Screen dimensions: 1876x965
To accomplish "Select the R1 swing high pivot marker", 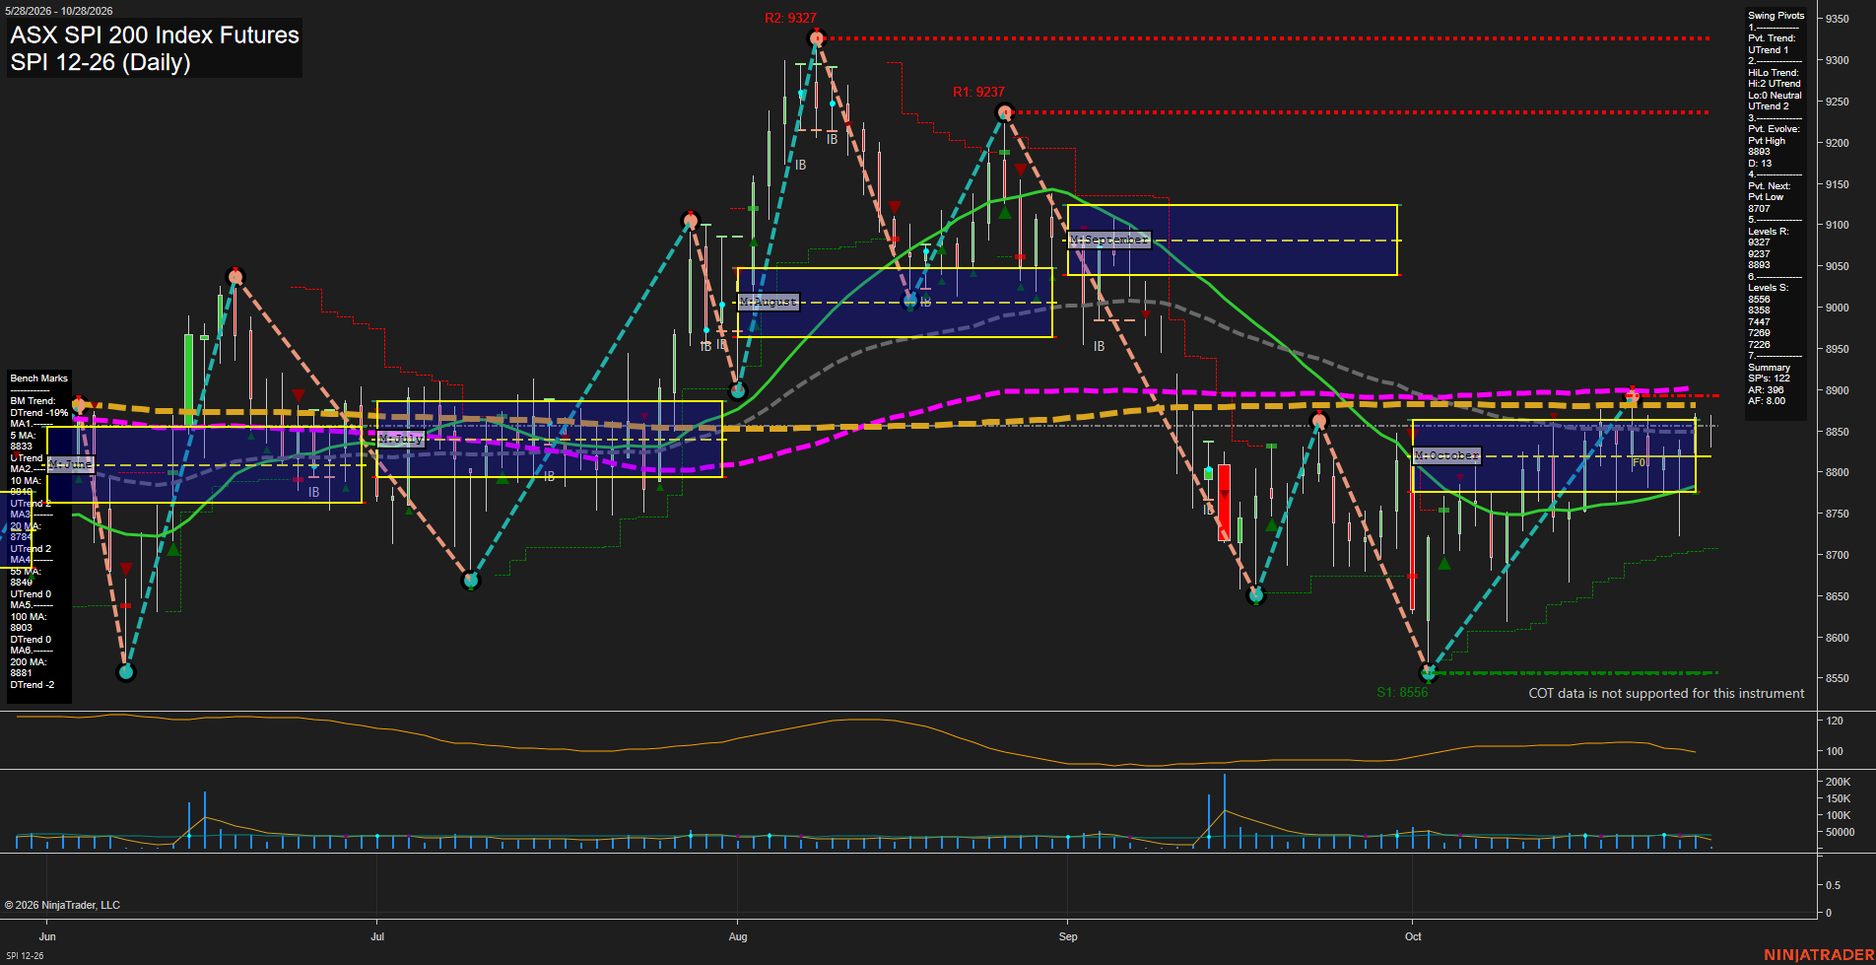I will coord(1004,112).
